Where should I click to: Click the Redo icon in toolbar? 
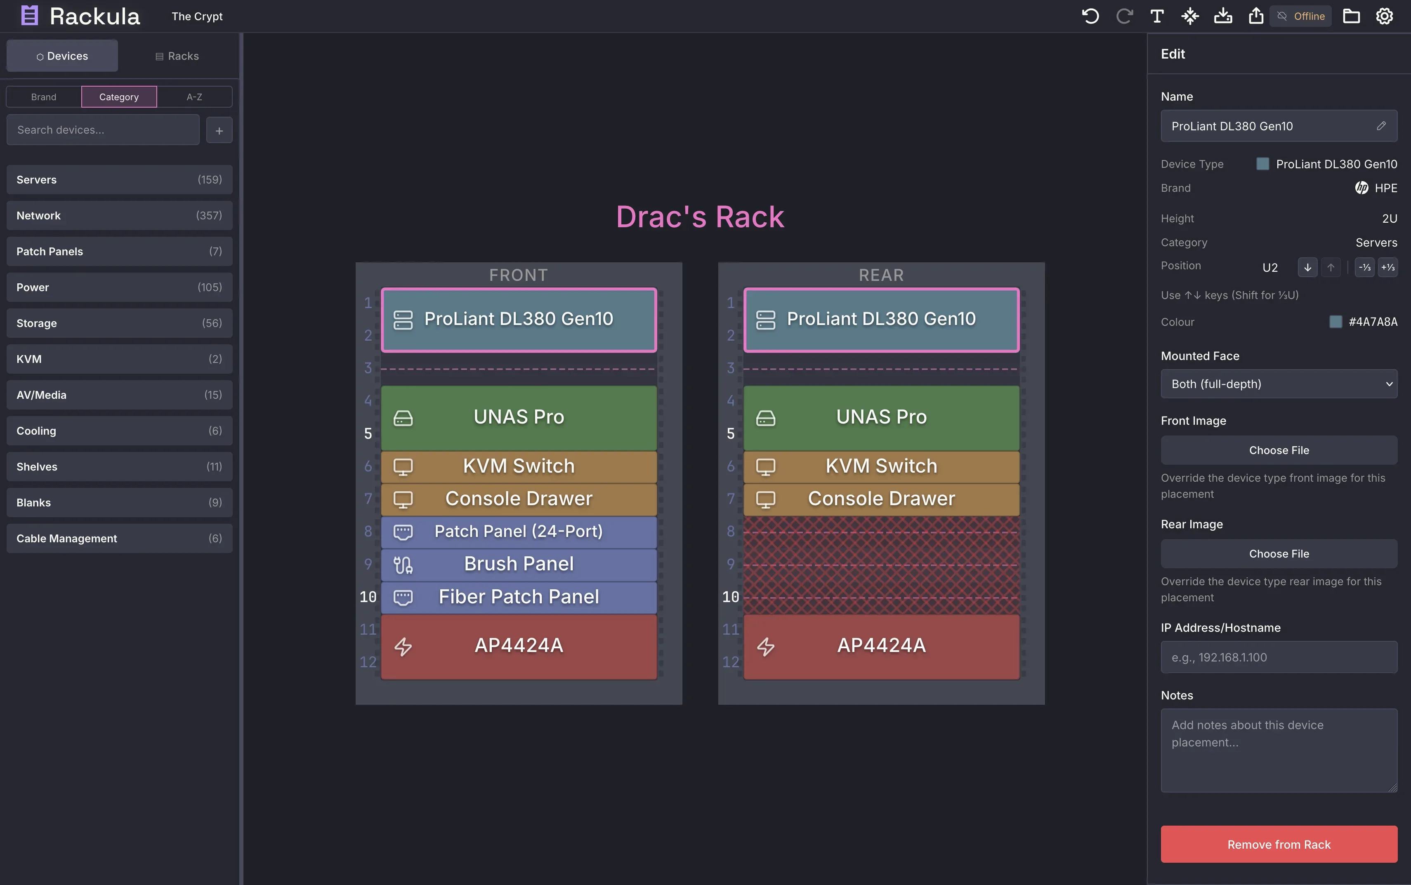(x=1124, y=16)
